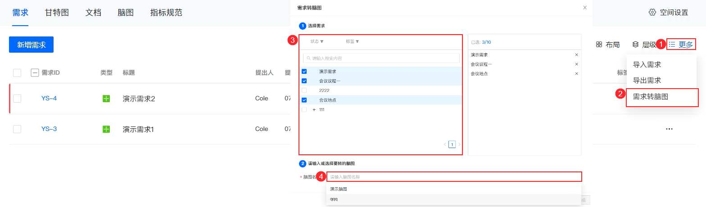The width and height of the screenshot is (706, 207).
Task: Remove 演示需求 from the selected list
Action: 576,55
